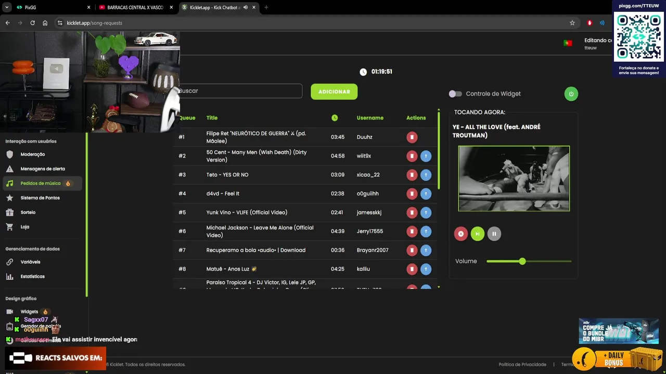This screenshot has height=374, width=666.
Task: Move Yunk Vino VLIFE up
Action: pyautogui.click(x=426, y=212)
